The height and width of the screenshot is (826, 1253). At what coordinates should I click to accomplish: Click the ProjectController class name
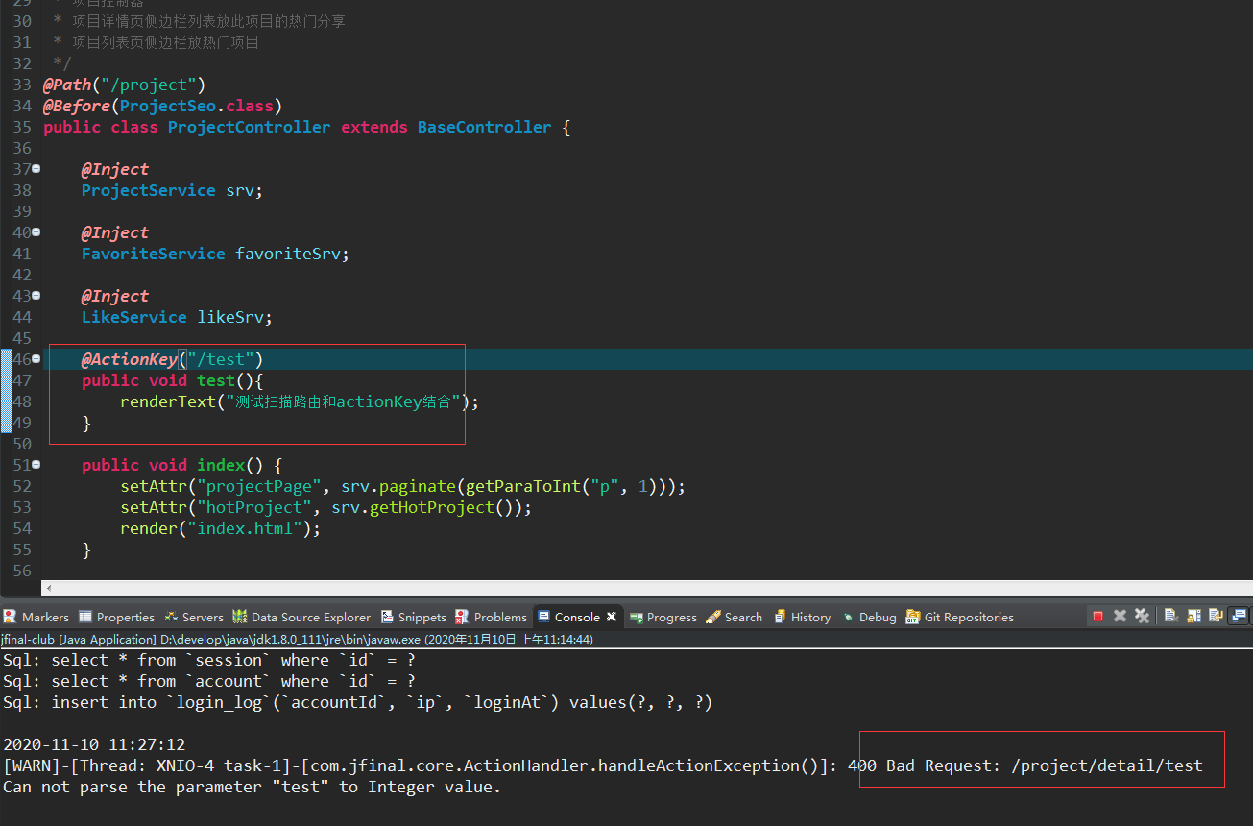tap(249, 127)
